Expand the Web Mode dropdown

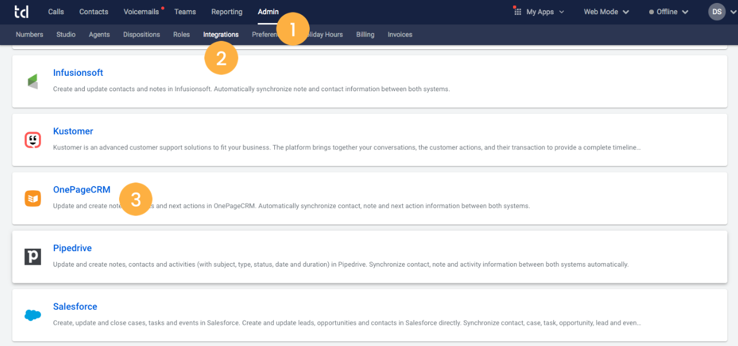click(606, 12)
